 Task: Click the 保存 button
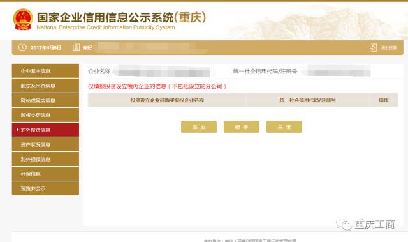point(242,127)
